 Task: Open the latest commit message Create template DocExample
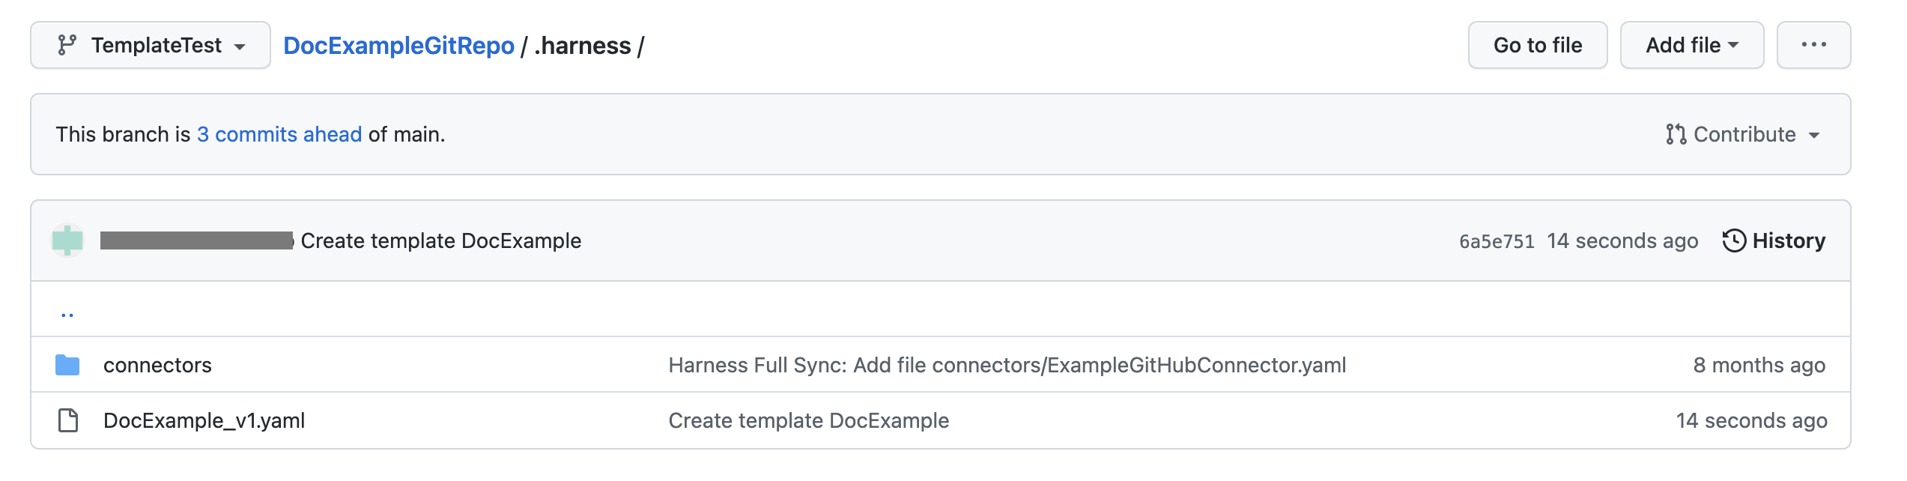click(440, 241)
